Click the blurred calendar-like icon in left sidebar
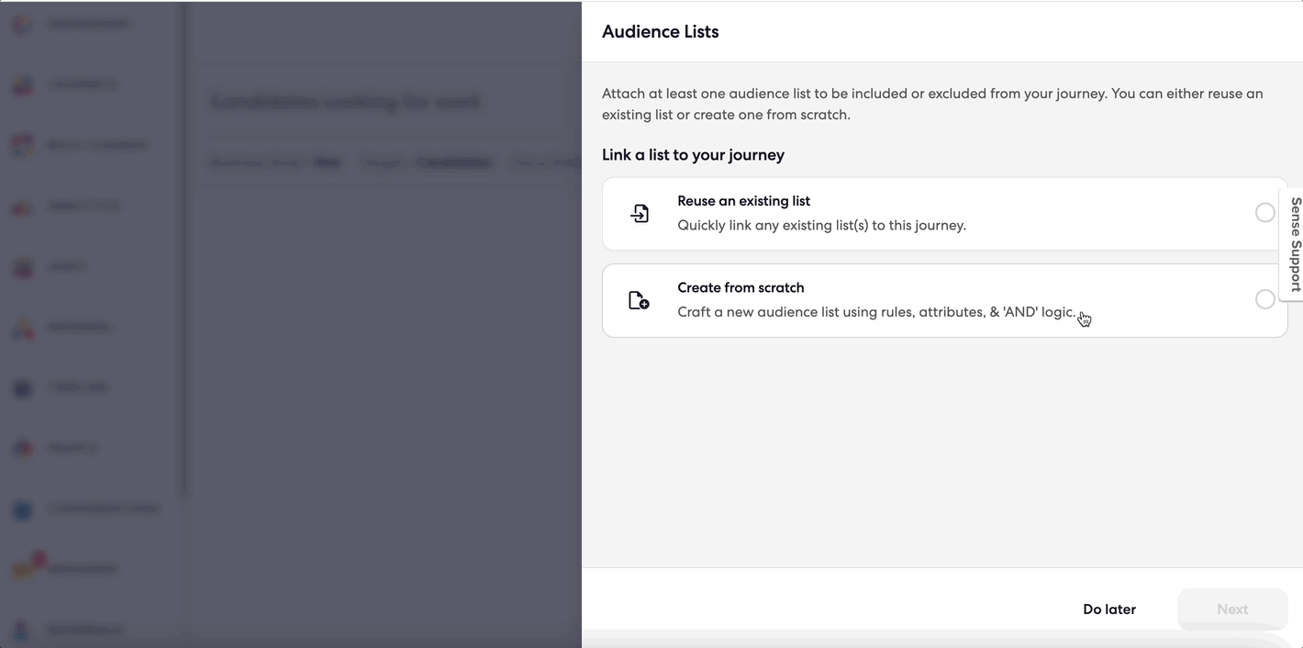 point(23,145)
